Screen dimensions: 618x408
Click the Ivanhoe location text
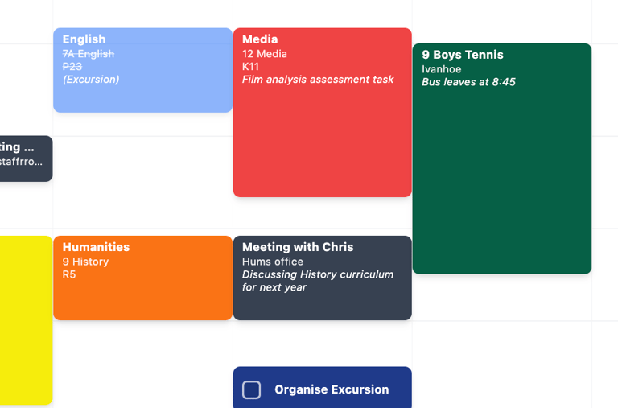(x=441, y=69)
